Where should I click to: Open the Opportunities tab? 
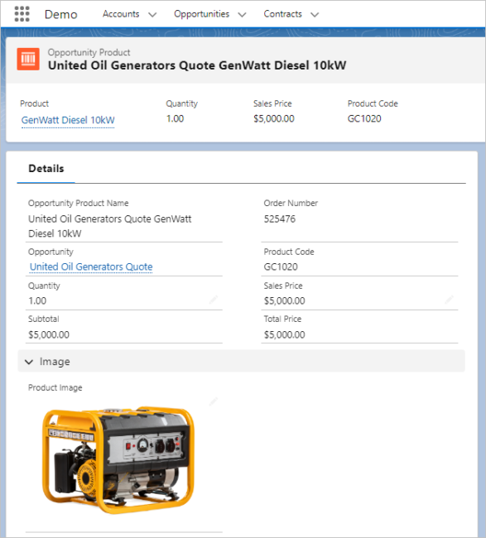coord(201,14)
